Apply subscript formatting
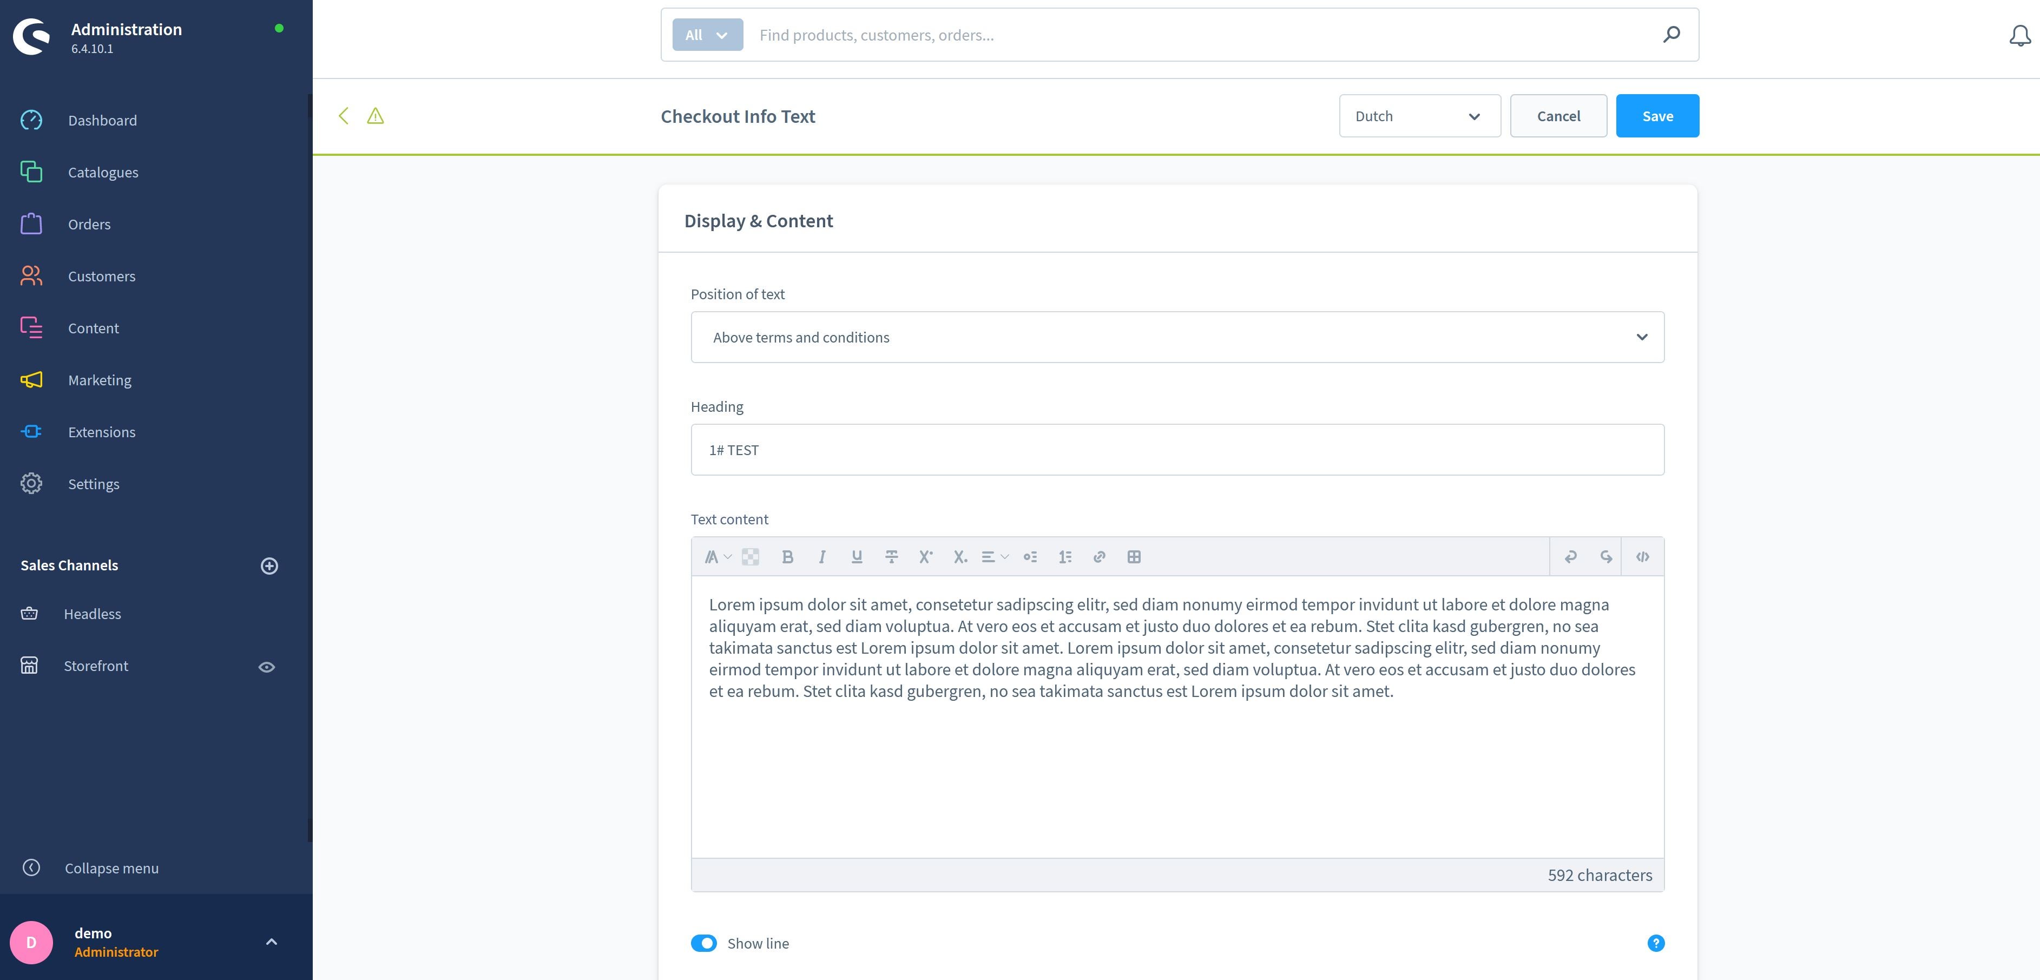 pyautogui.click(x=960, y=557)
